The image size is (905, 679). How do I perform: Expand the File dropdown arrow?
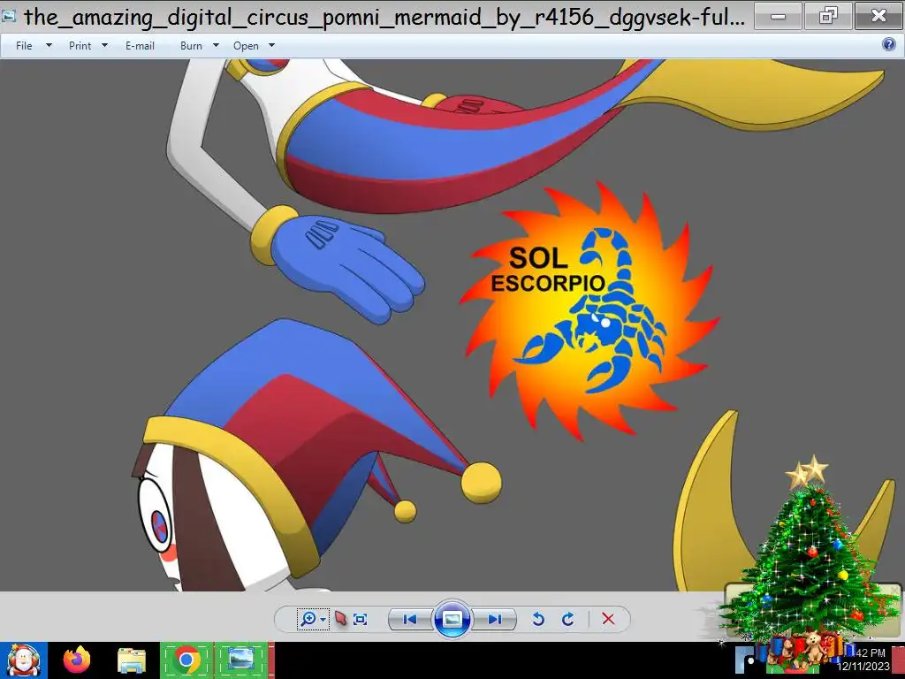coord(49,45)
